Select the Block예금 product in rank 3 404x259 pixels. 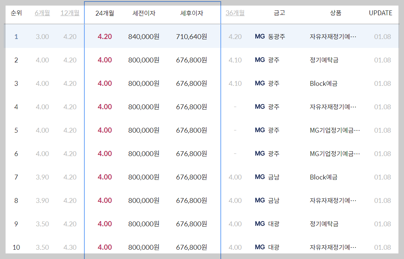(x=323, y=83)
